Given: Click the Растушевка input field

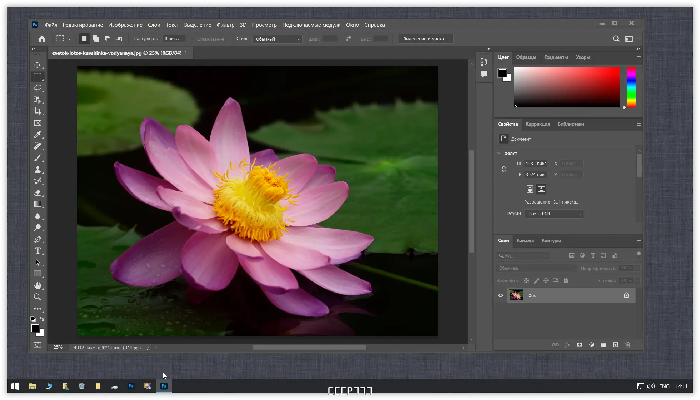Looking at the screenshot, I should pyautogui.click(x=174, y=39).
